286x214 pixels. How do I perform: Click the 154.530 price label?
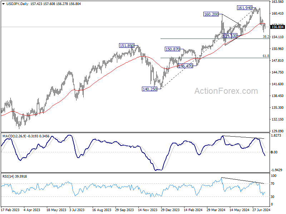point(230,36)
